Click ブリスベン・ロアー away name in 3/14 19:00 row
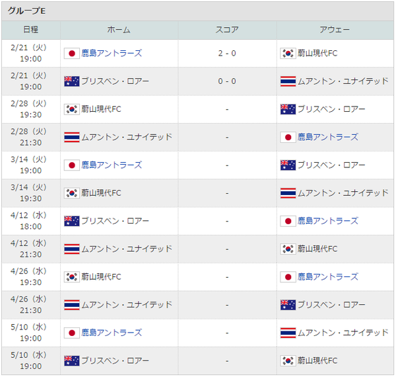 [x=331, y=165]
